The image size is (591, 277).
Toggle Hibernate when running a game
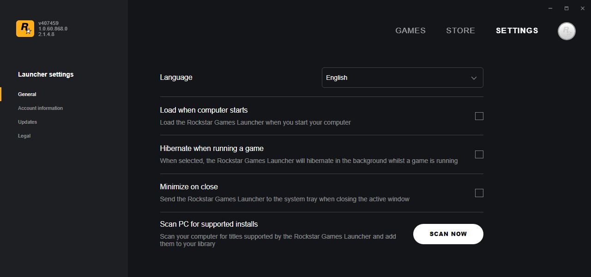[479, 155]
